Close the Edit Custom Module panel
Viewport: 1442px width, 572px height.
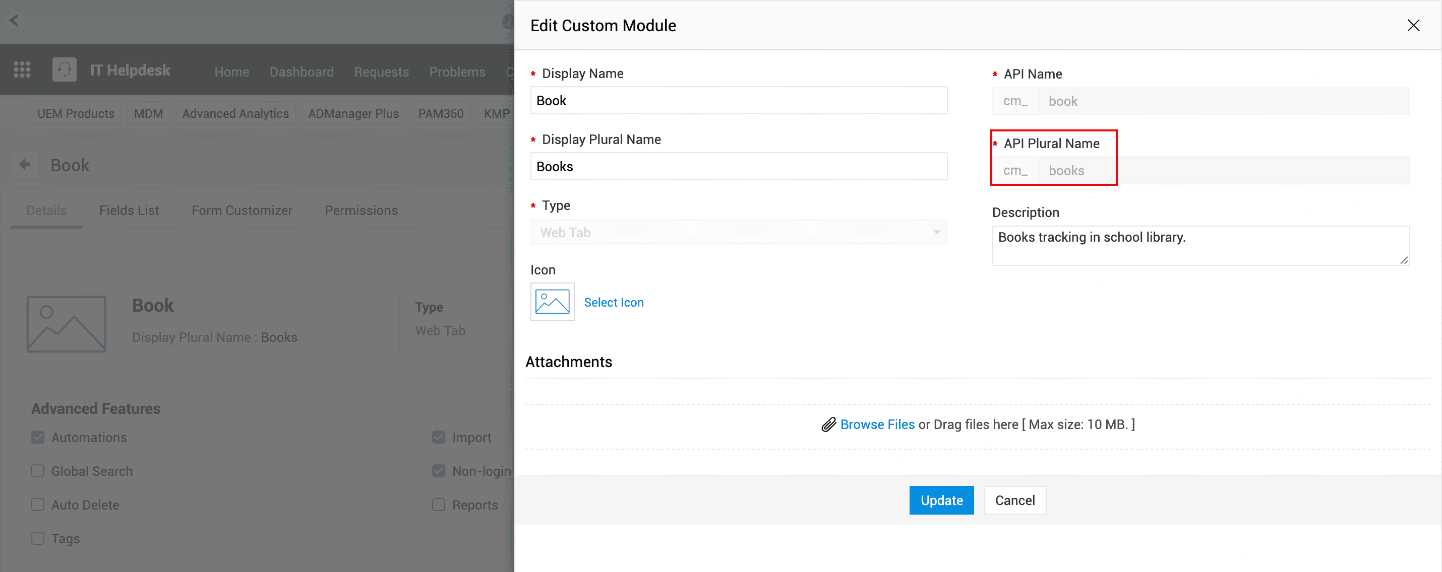click(1413, 26)
